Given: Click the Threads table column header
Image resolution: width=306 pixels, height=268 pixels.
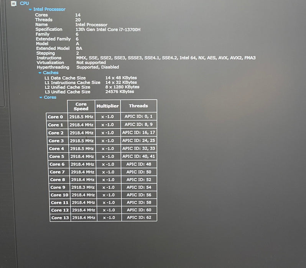Looking at the screenshot, I should coord(138,106).
